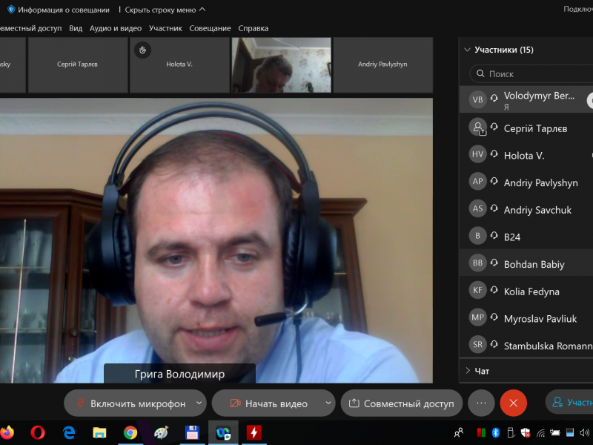This screenshot has width=593, height=445.
Task: Launch Google Chrome from the taskbar
Action: [x=130, y=432]
